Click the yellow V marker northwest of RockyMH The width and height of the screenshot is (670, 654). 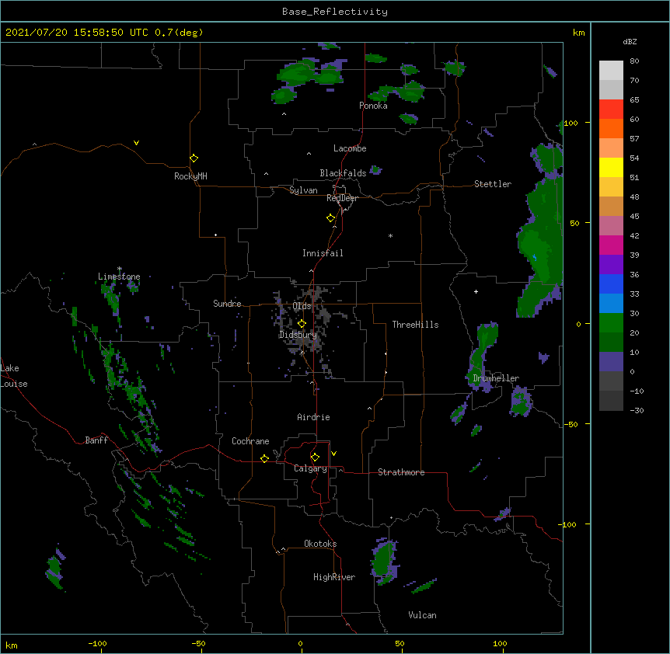[x=136, y=143]
